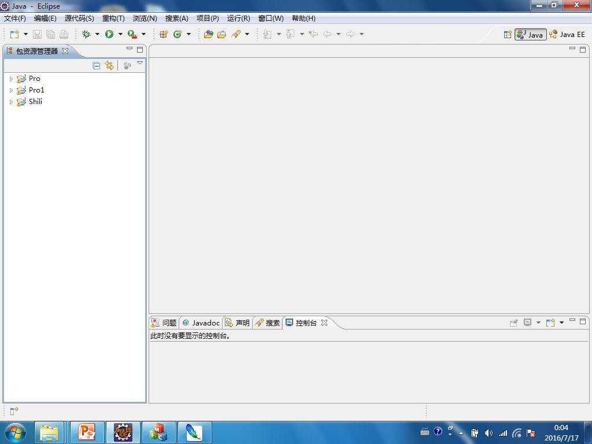Click the Previous Annotation toolbar icon

290,34
